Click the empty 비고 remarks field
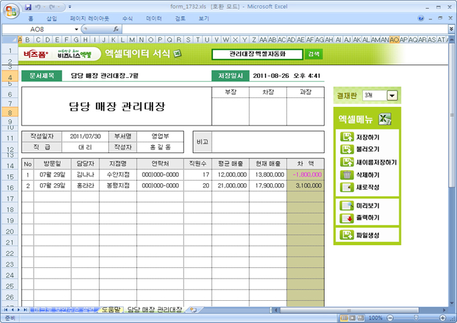This screenshot has height=323, width=457. click(x=268, y=142)
